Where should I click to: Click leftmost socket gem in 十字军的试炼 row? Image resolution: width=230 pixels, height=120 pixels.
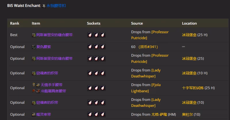coord(90,88)
